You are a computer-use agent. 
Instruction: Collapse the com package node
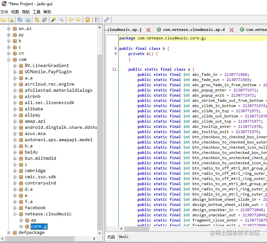click(8, 60)
